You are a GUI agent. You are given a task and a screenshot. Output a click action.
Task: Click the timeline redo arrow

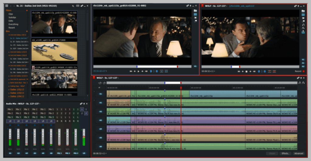303,83
